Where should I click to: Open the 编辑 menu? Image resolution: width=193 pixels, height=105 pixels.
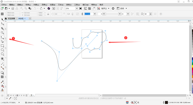click(12, 5)
